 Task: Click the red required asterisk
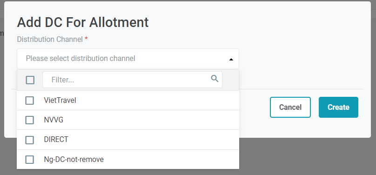click(x=86, y=38)
